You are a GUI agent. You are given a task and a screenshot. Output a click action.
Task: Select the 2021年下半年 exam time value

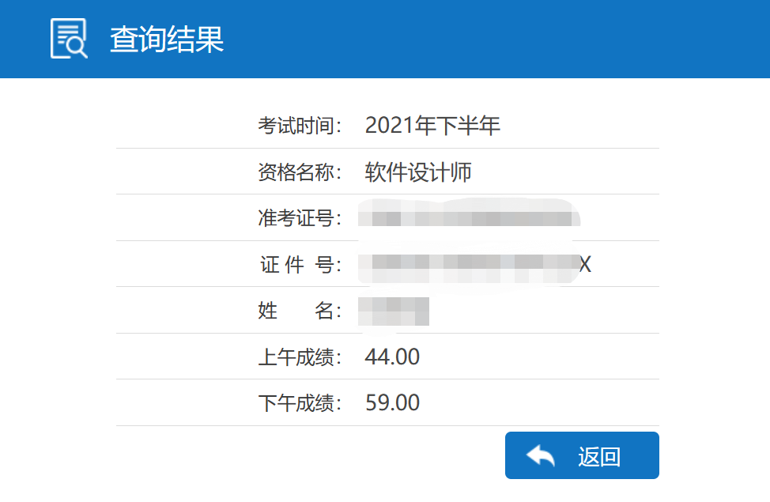[432, 126]
